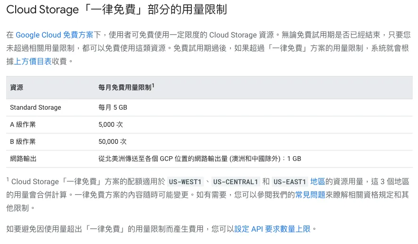
Task: Click the US-EAST1 code label
Action: tap(290, 182)
